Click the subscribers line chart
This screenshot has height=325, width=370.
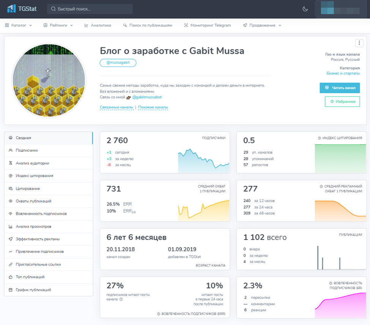click(204, 161)
